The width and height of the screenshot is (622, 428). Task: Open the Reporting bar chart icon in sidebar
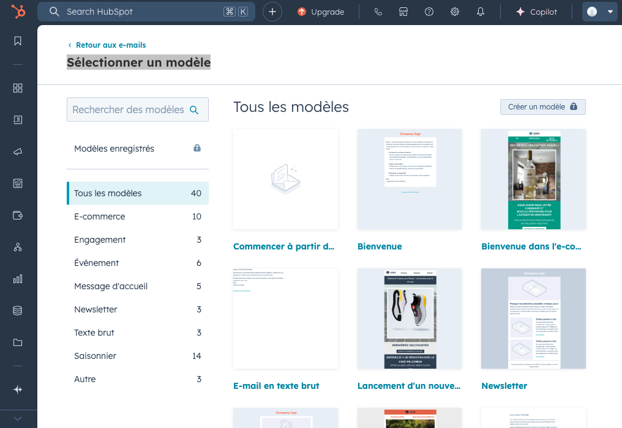point(18,279)
